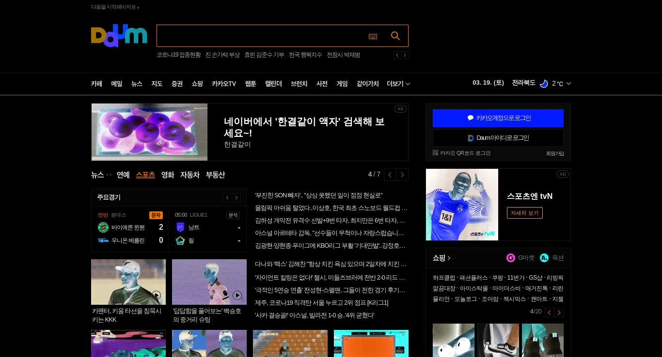Screen dimensions: 662x357
Task: Click trending keyword 코로나19 접종현황
Action: [178, 55]
